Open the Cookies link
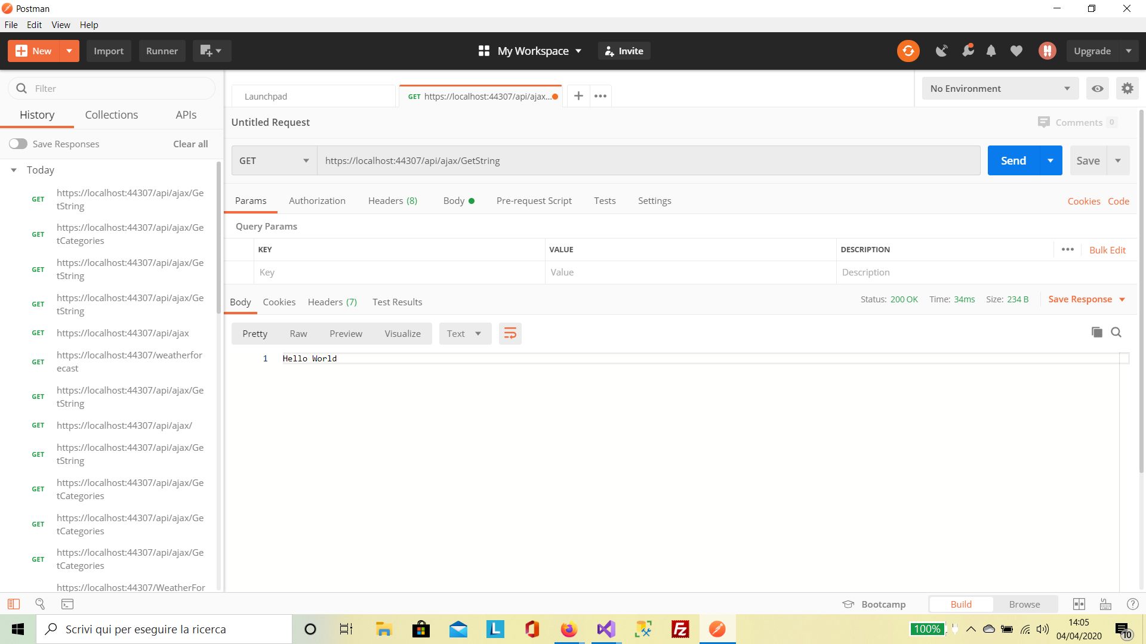 (x=1084, y=201)
